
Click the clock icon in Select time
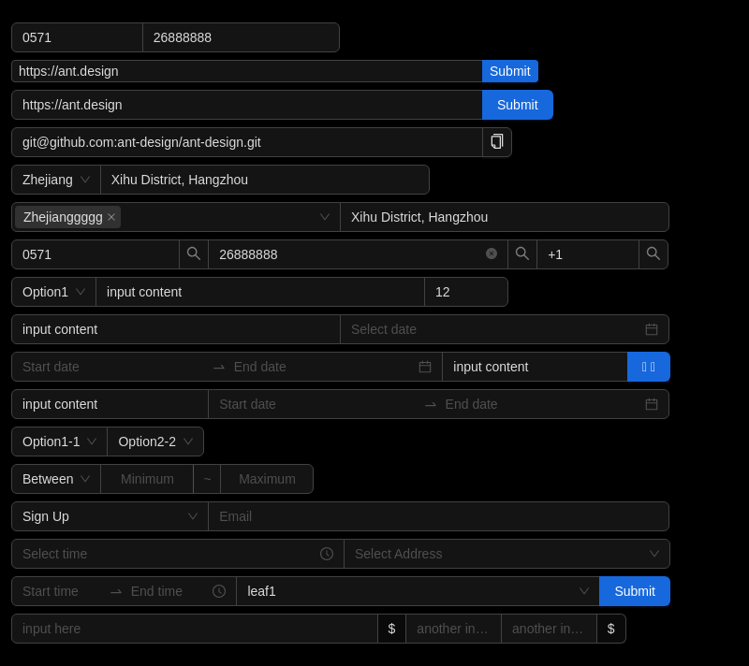click(327, 554)
